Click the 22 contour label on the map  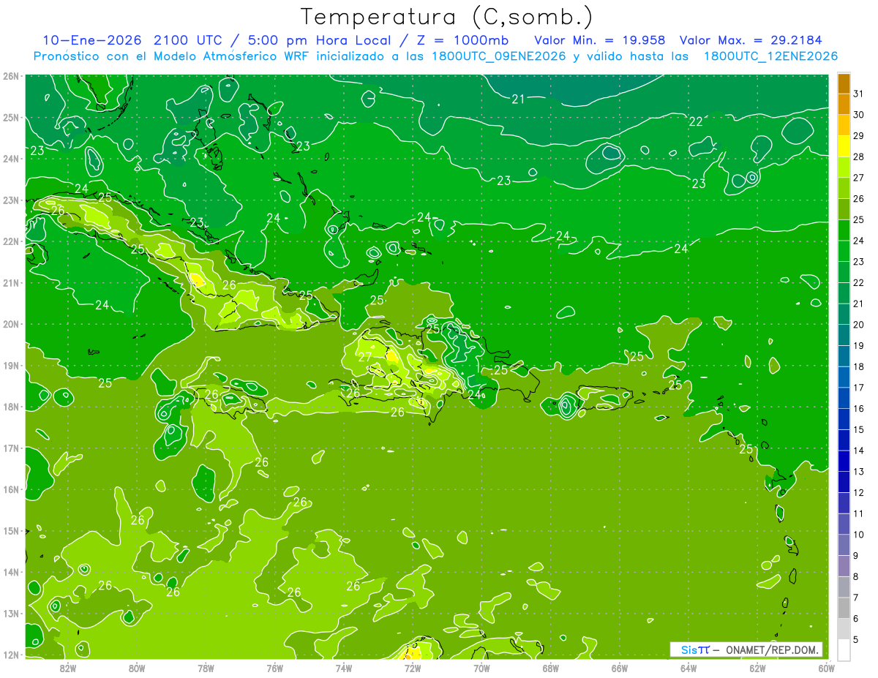pos(696,121)
